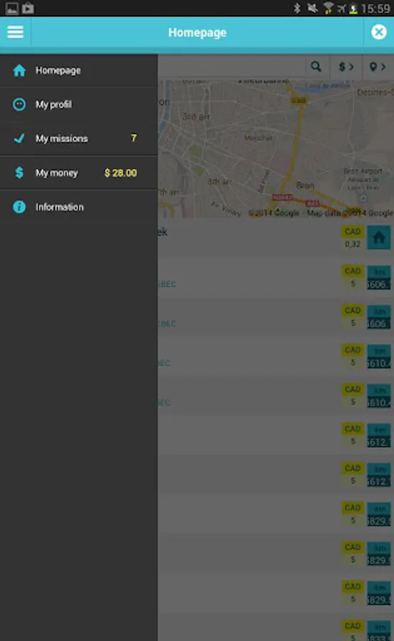Image resolution: width=394 pixels, height=641 pixels.
Task: Click the blue home tile in list
Action: (378, 237)
